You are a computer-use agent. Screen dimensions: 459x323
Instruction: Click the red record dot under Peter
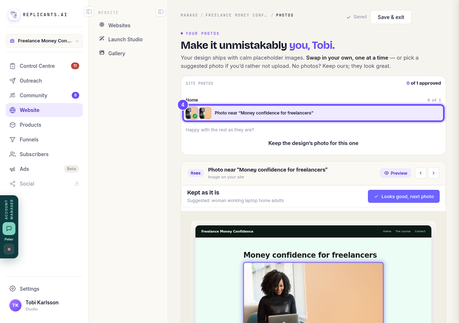(9, 249)
